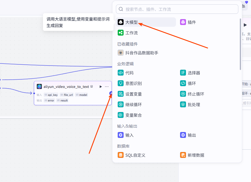
Task: Click the aliyun_video_voice_to_text node icon
Action: [39, 86]
